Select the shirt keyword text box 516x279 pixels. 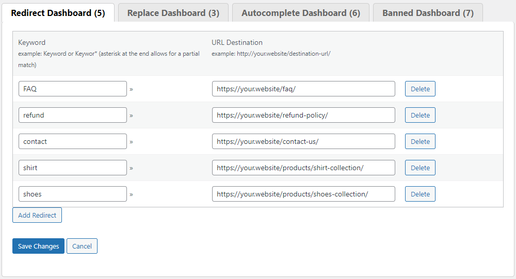tap(72, 168)
